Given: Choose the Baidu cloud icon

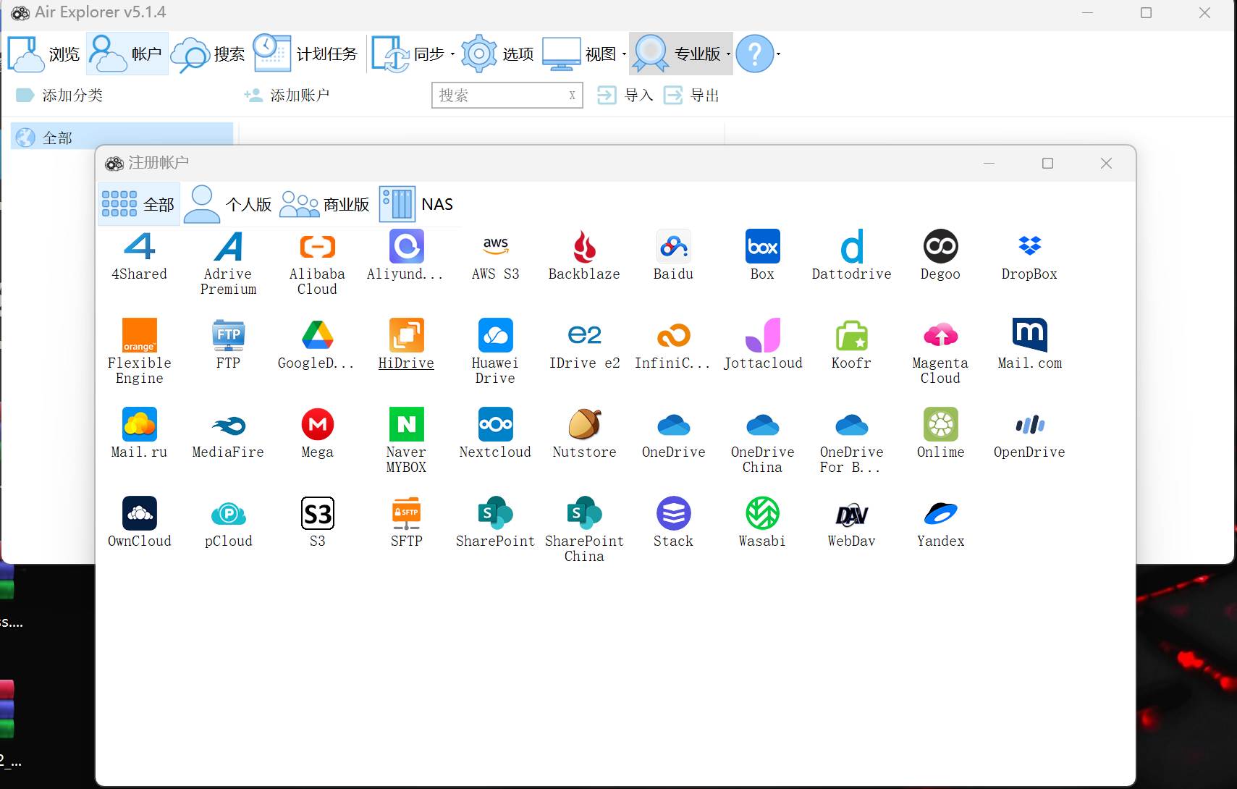Looking at the screenshot, I should [x=674, y=247].
